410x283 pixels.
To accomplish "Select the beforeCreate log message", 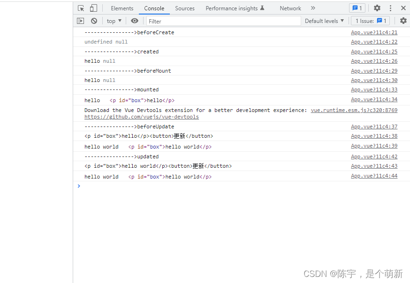I will pyautogui.click(x=129, y=32).
